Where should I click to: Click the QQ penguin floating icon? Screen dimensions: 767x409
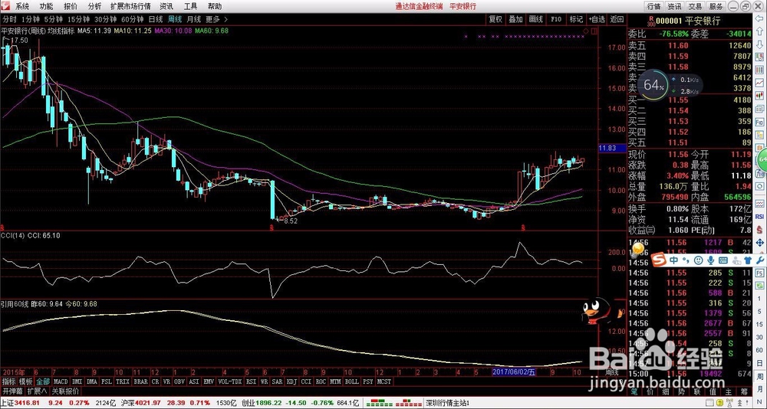[x=597, y=311]
